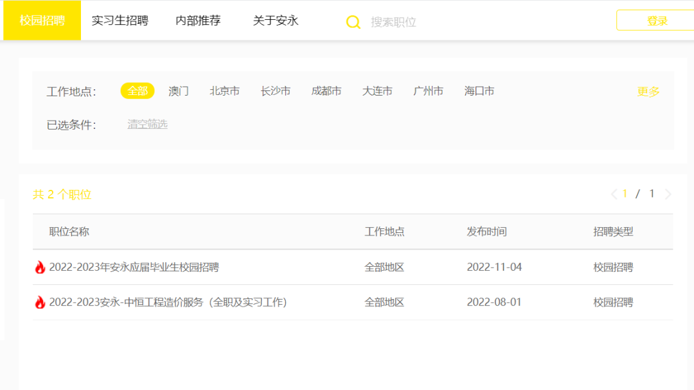694x390 pixels.
Task: Click the 登录 button
Action: (x=657, y=21)
